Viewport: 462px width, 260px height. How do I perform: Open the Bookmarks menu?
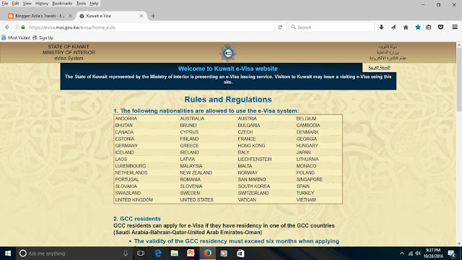pyautogui.click(x=62, y=4)
